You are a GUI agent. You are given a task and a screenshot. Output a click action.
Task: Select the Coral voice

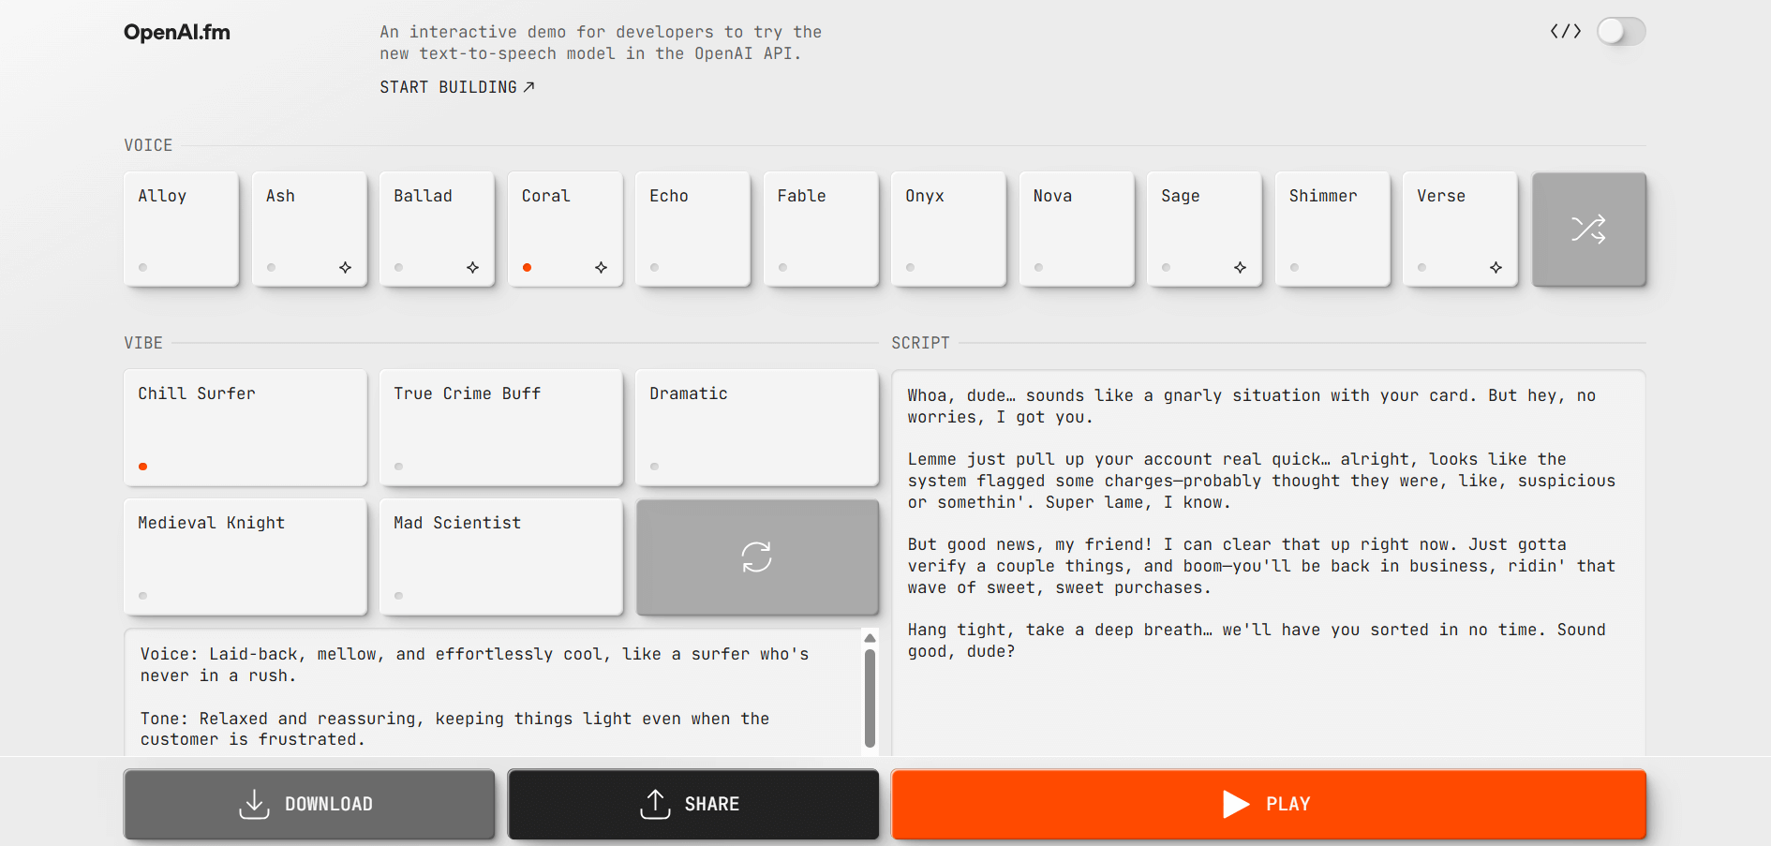click(x=565, y=229)
